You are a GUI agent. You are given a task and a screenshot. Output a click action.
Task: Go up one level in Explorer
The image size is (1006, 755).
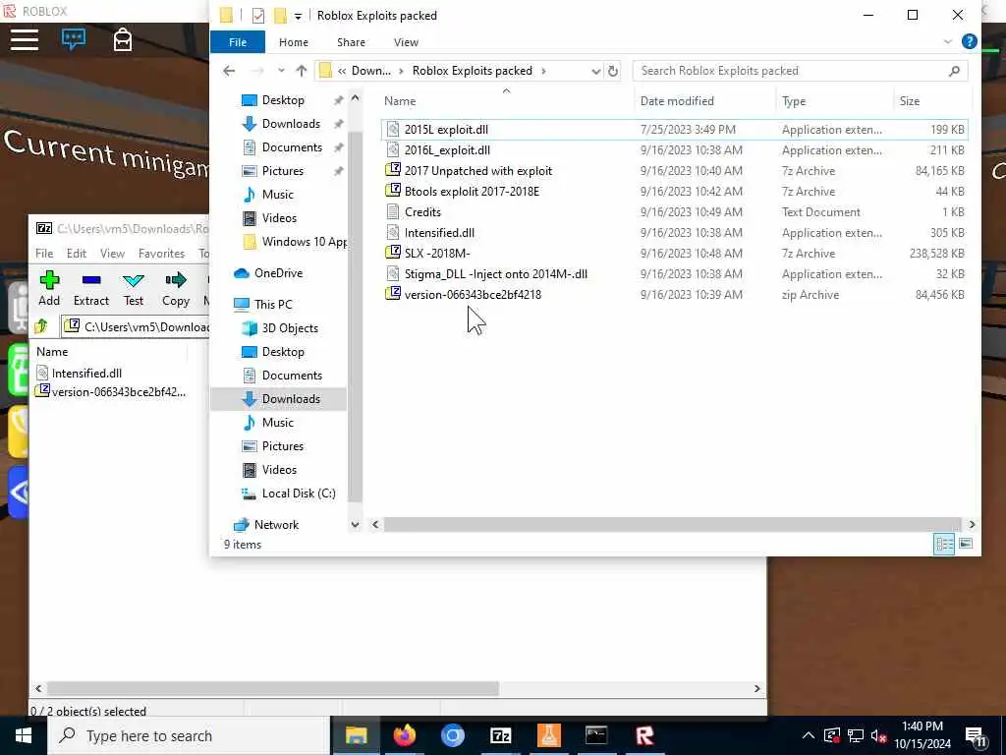tap(302, 71)
